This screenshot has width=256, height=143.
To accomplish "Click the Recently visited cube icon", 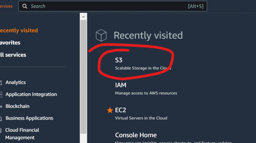I will click(101, 35).
